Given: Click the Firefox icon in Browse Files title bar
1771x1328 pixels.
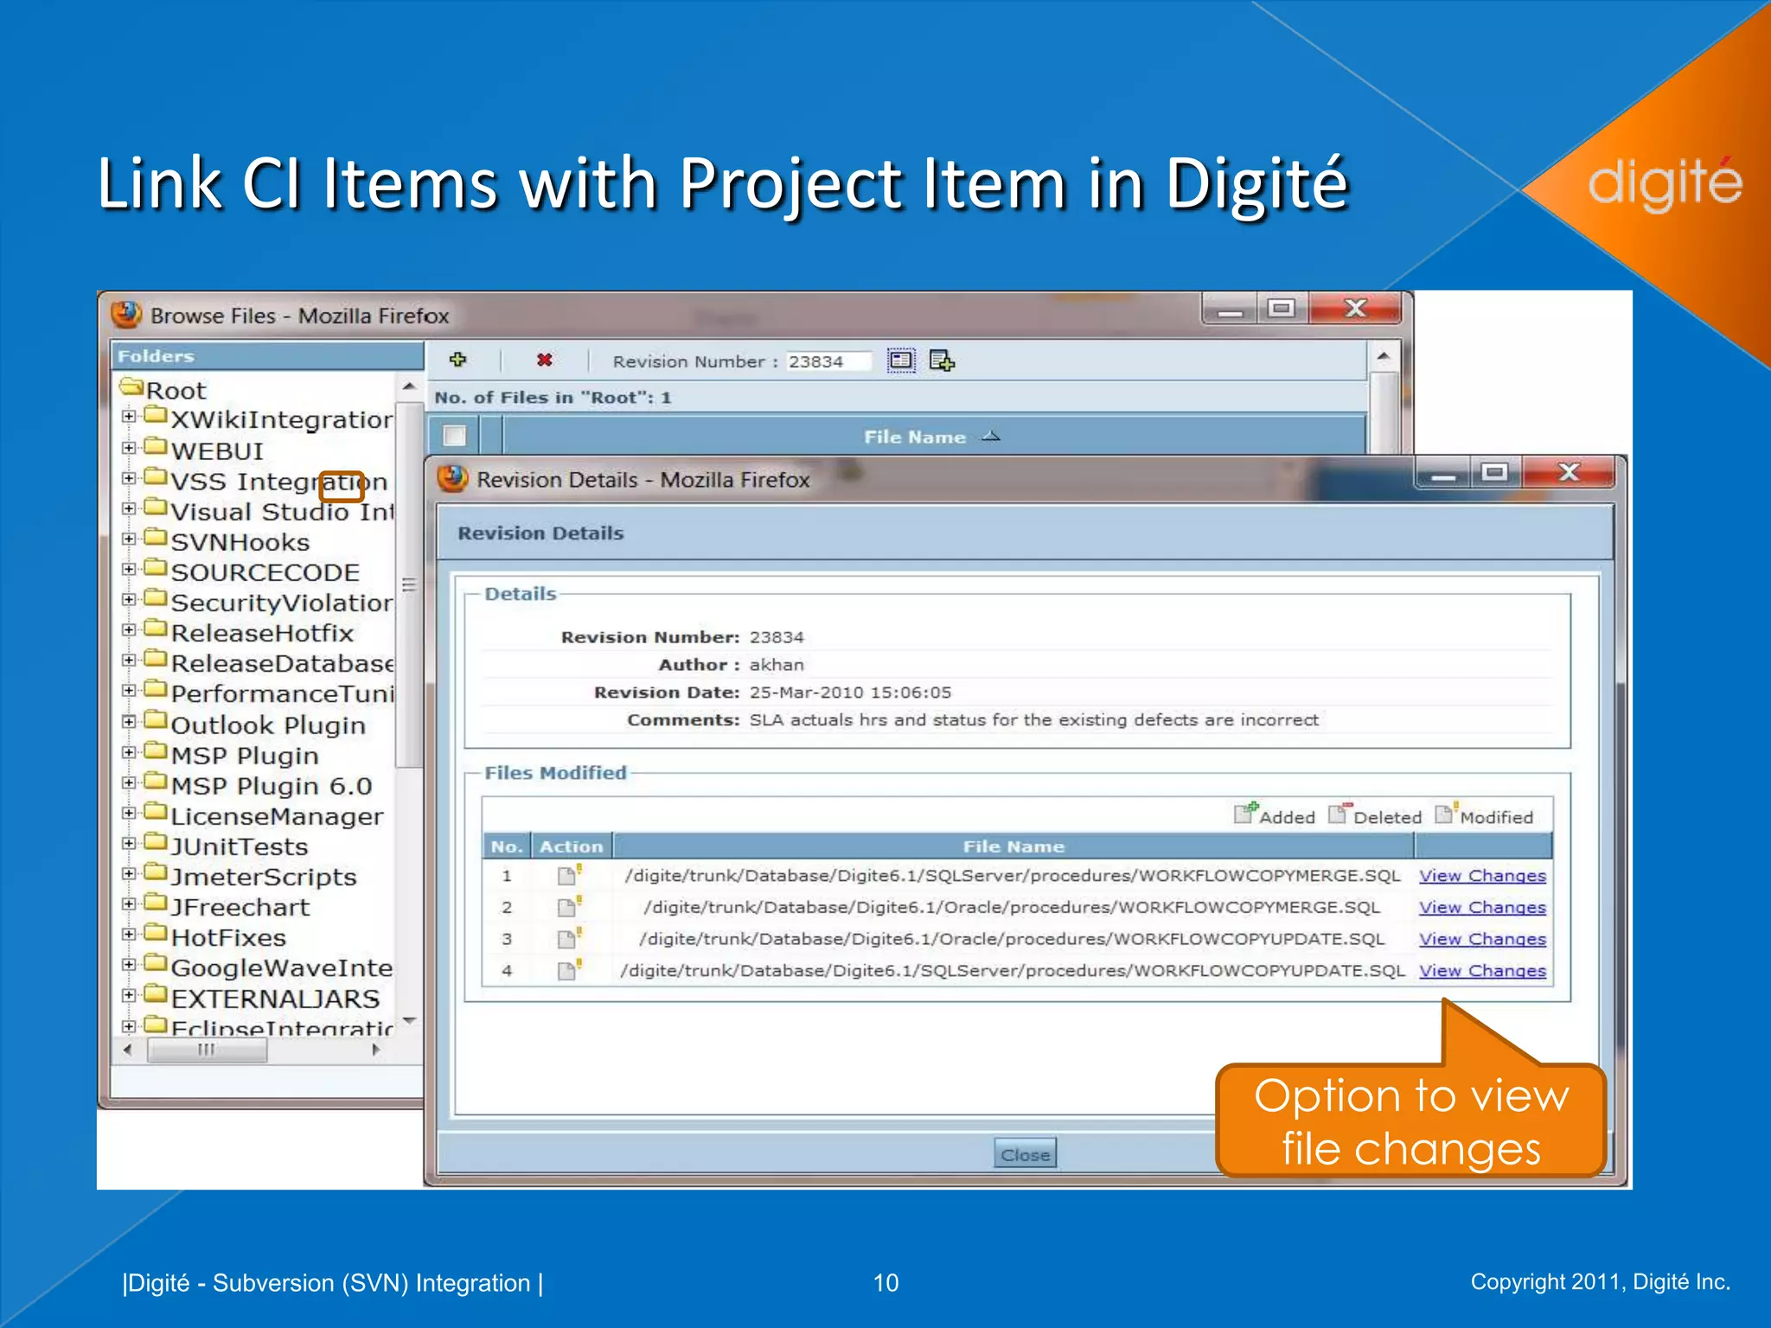Looking at the screenshot, I should (126, 314).
